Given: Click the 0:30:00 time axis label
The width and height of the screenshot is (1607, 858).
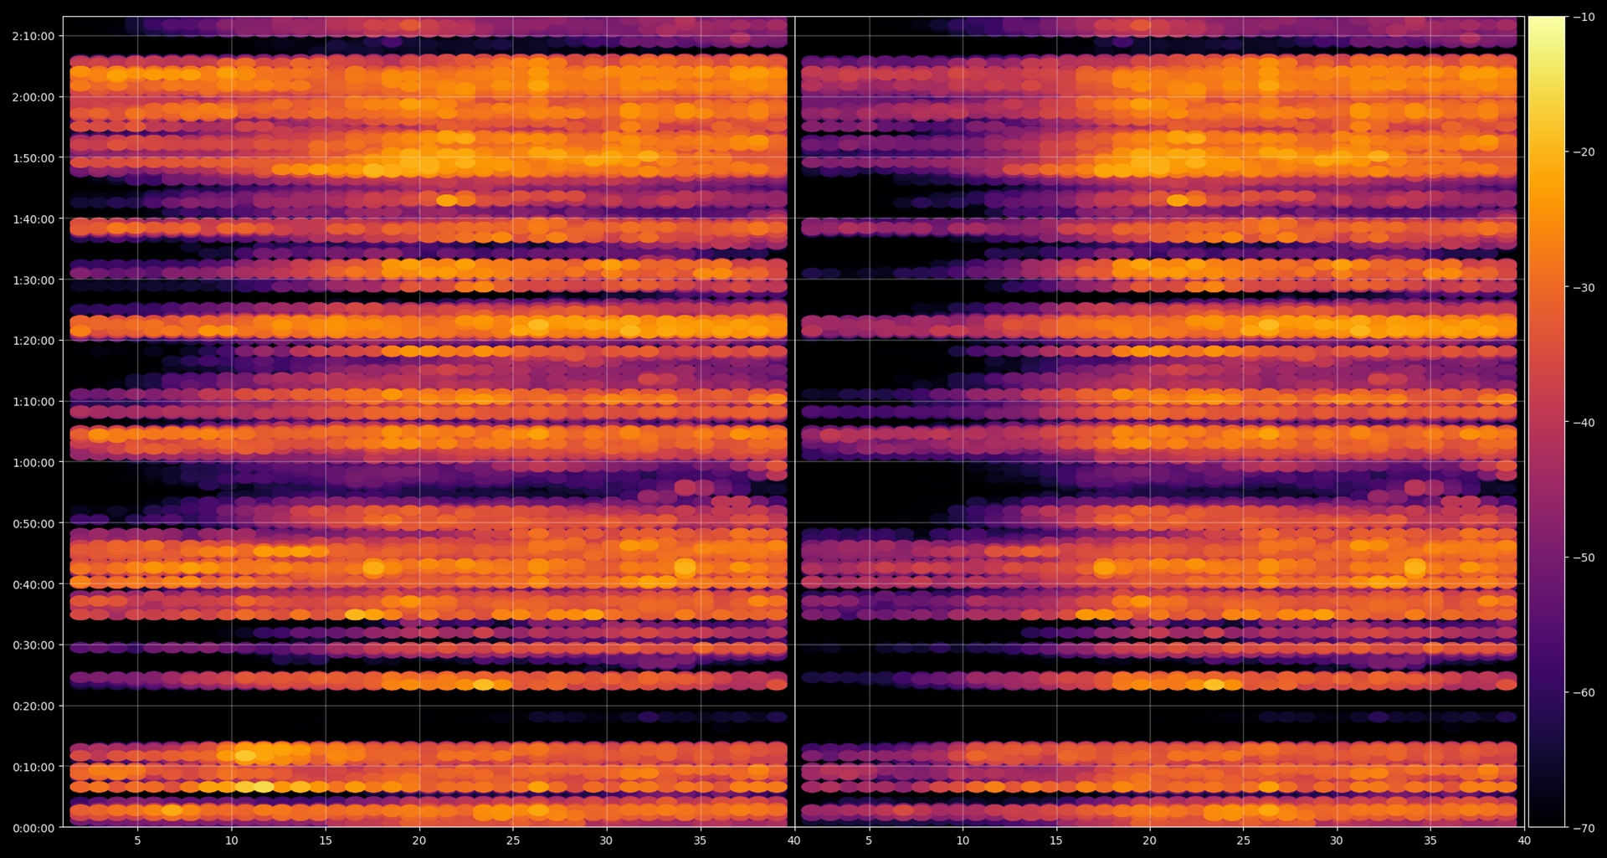Looking at the screenshot, I should tap(33, 645).
